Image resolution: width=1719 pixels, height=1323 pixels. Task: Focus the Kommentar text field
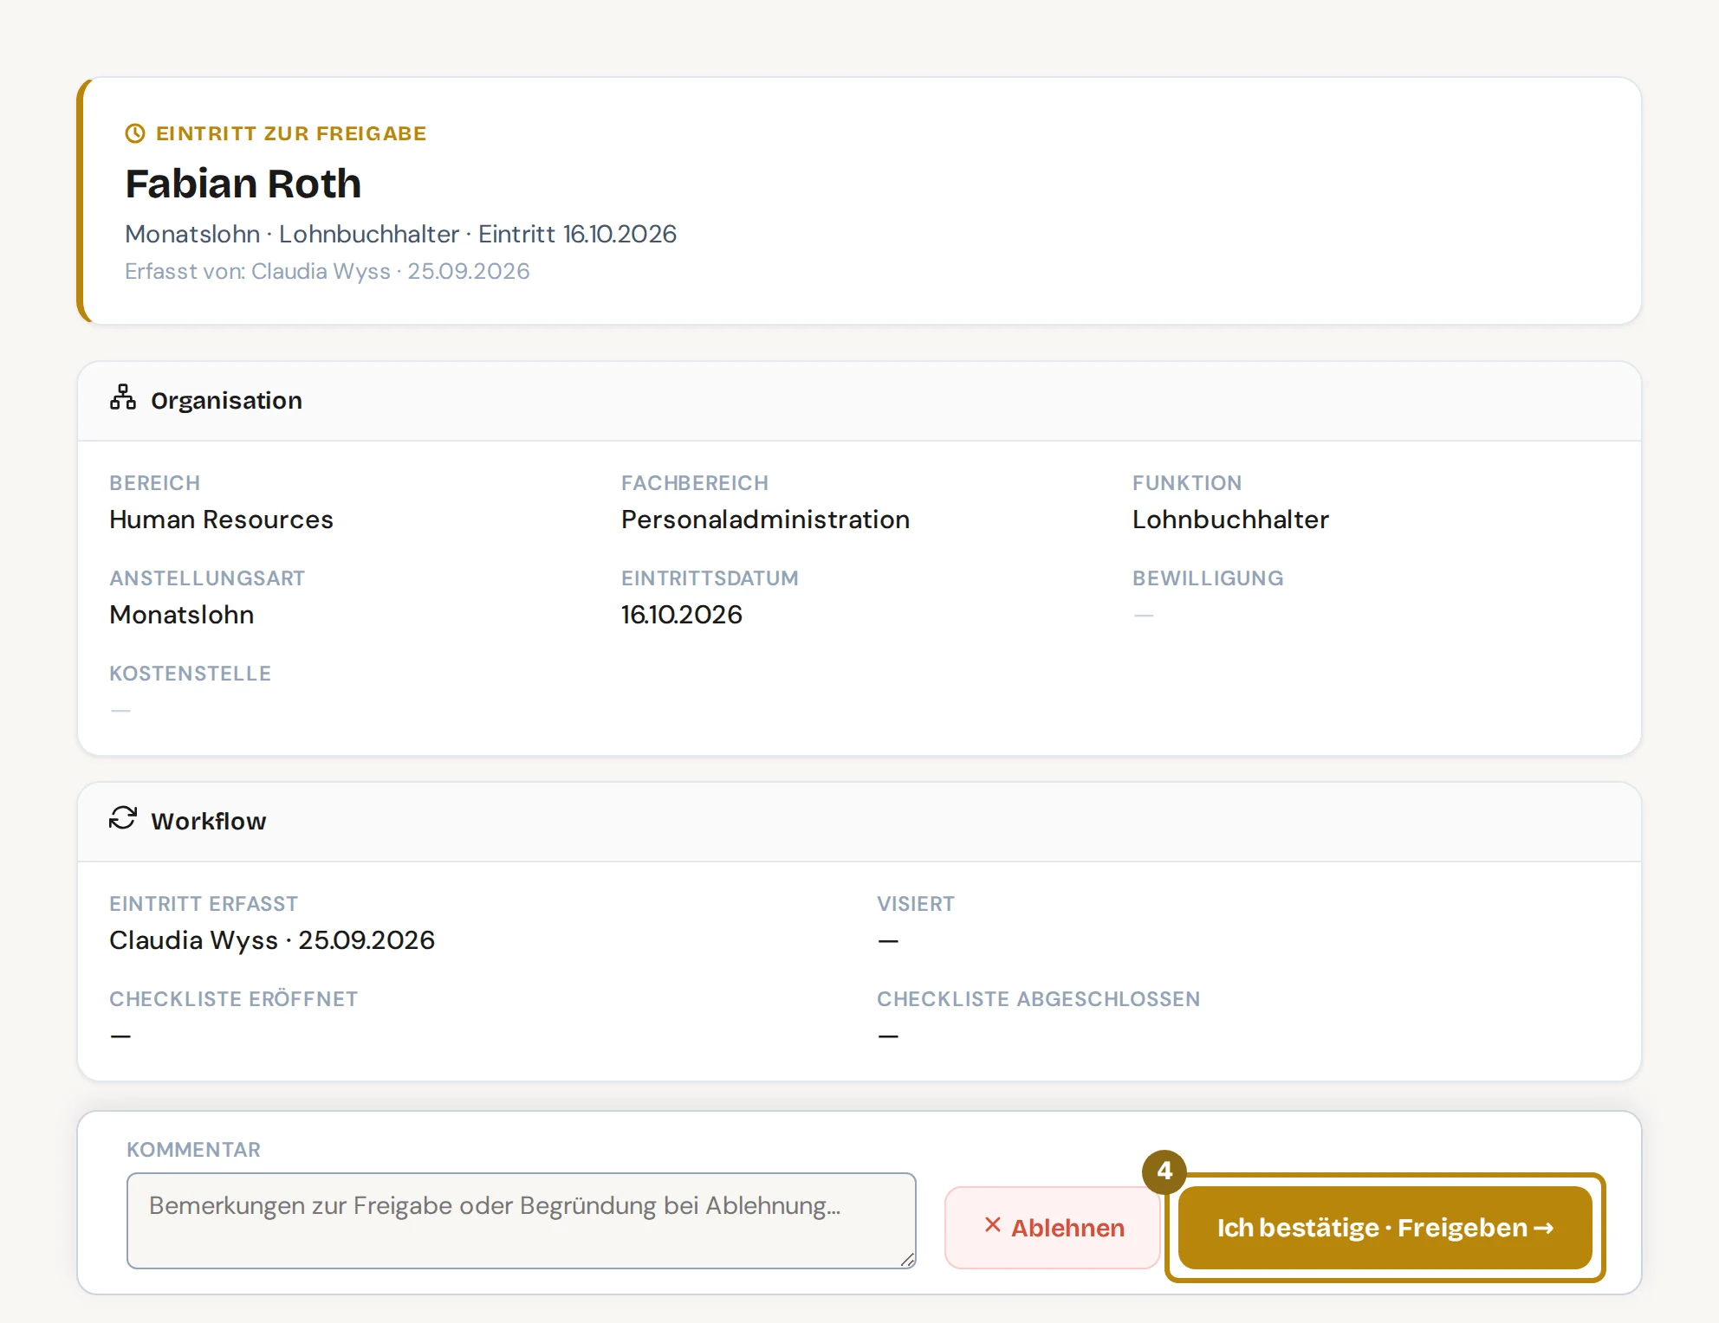click(522, 1221)
